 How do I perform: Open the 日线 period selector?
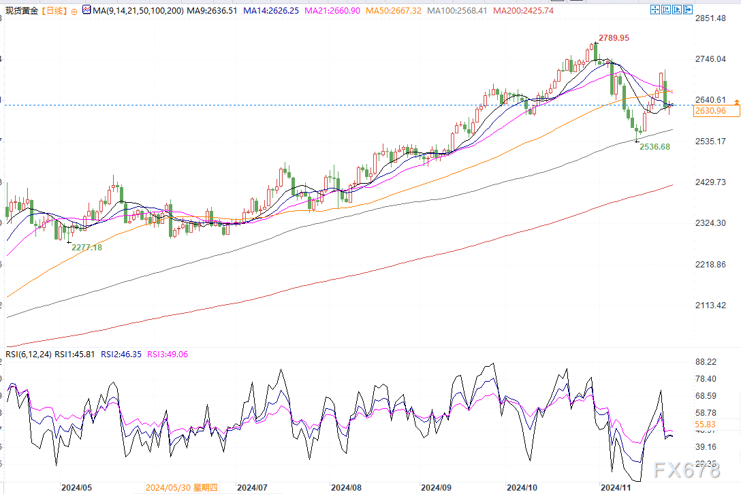(54, 12)
